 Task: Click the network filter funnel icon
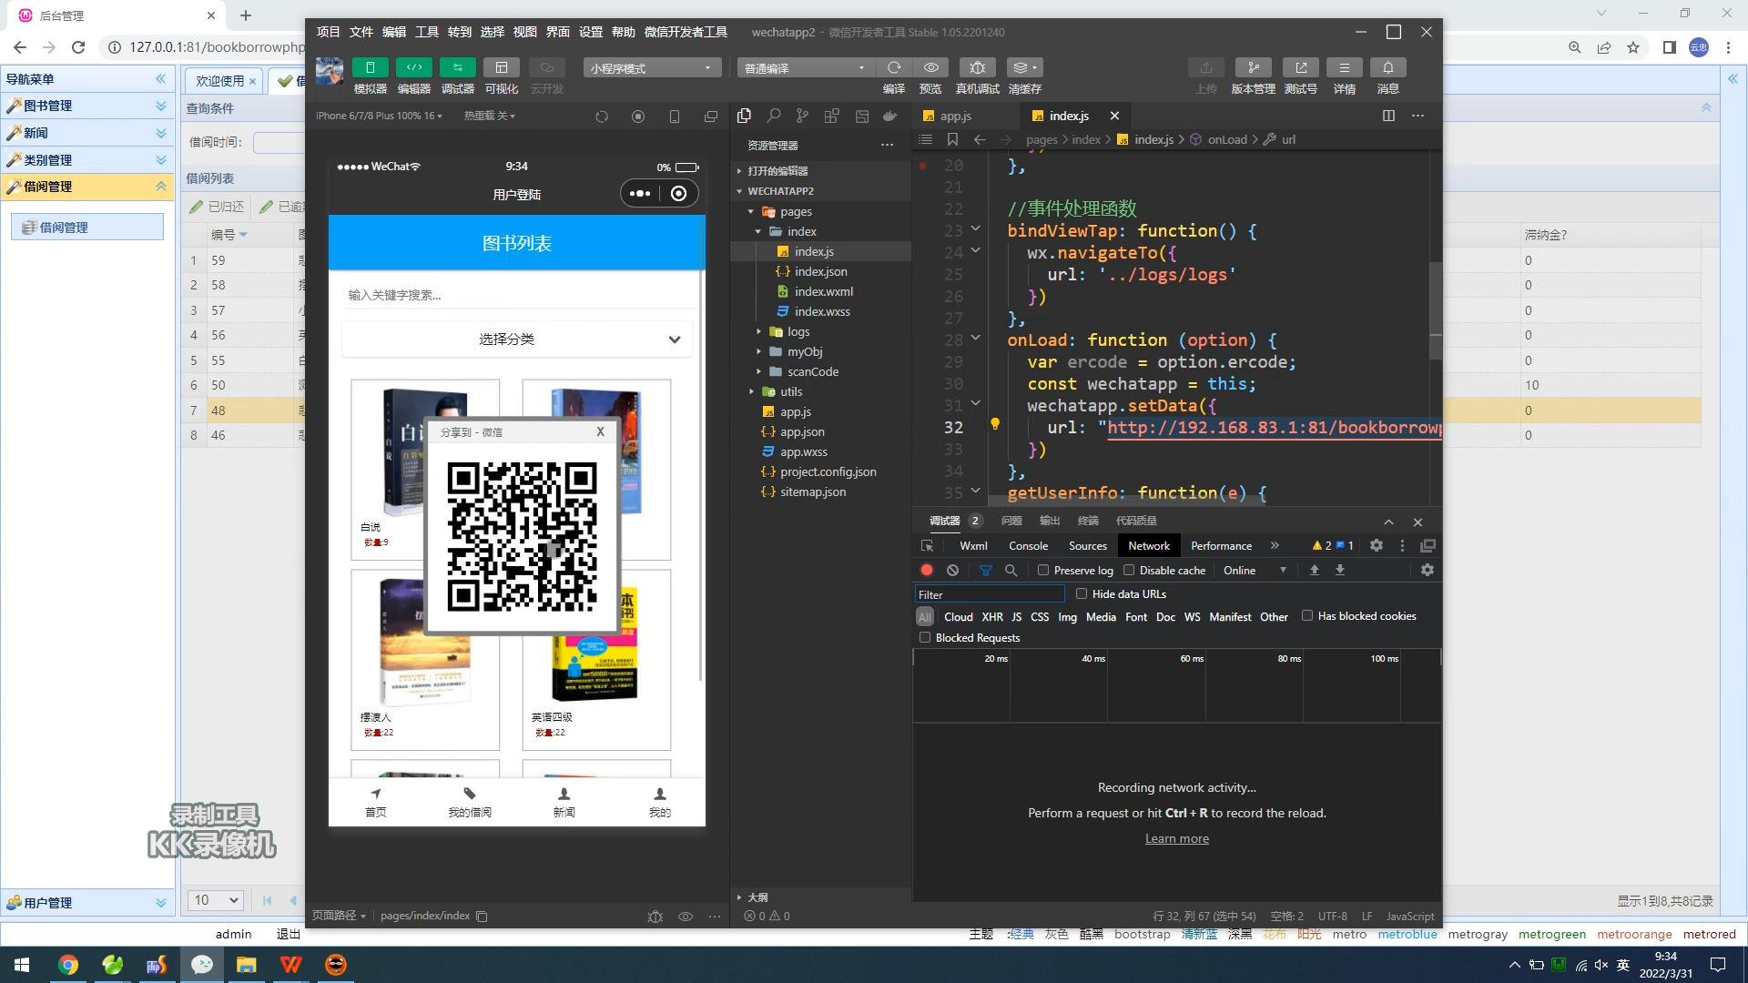point(985,570)
